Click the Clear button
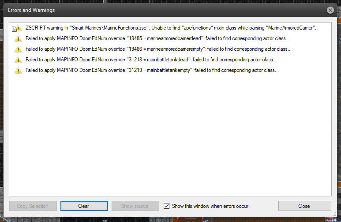 pyautogui.click(x=84, y=206)
